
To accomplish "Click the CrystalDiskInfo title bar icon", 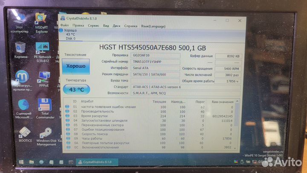I will click(63, 18).
